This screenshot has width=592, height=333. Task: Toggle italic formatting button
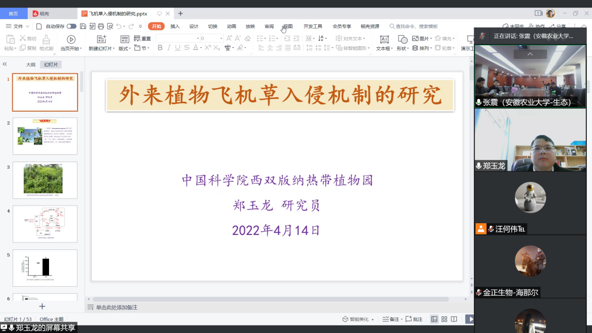[169, 48]
